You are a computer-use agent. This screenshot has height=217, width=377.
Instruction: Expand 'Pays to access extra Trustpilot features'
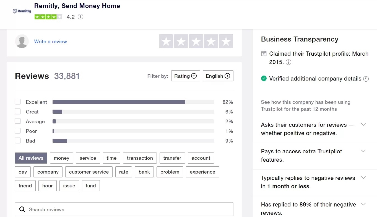tap(363, 151)
